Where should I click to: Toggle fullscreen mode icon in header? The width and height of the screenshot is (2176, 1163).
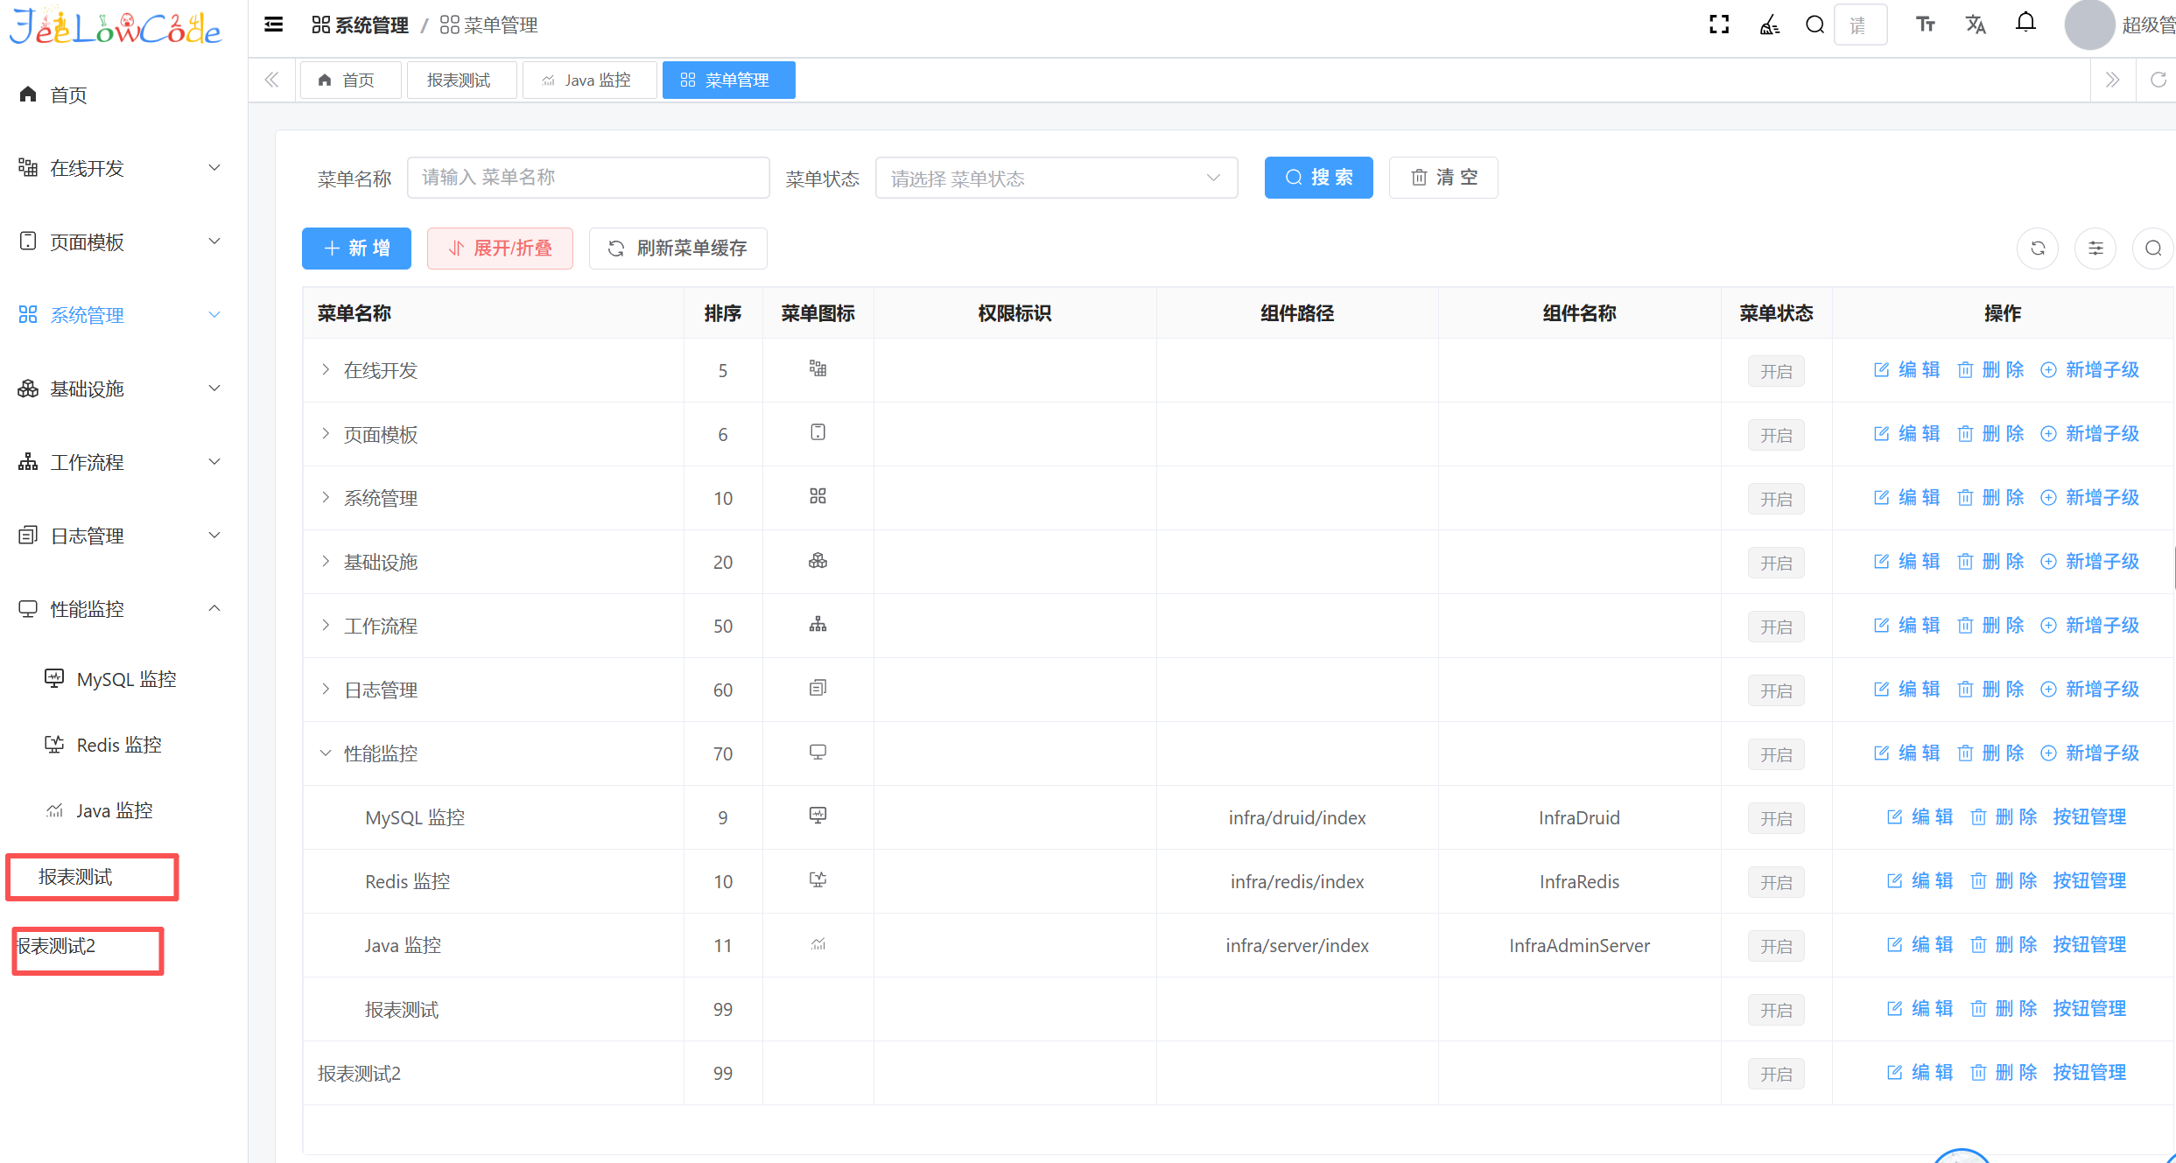click(x=1718, y=25)
